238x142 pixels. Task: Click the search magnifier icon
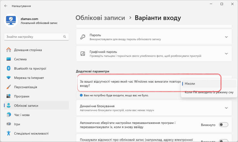(65, 37)
